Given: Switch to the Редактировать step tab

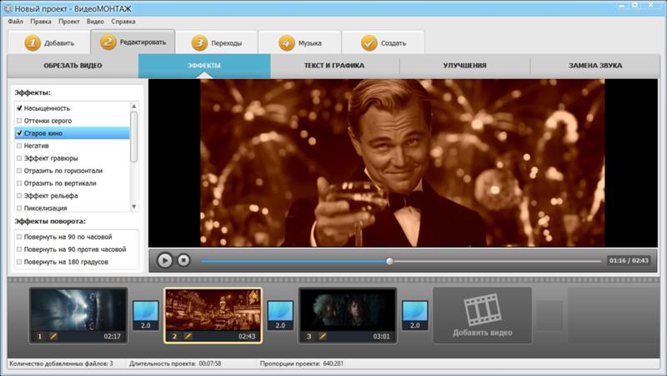Looking at the screenshot, I should pyautogui.click(x=133, y=42).
